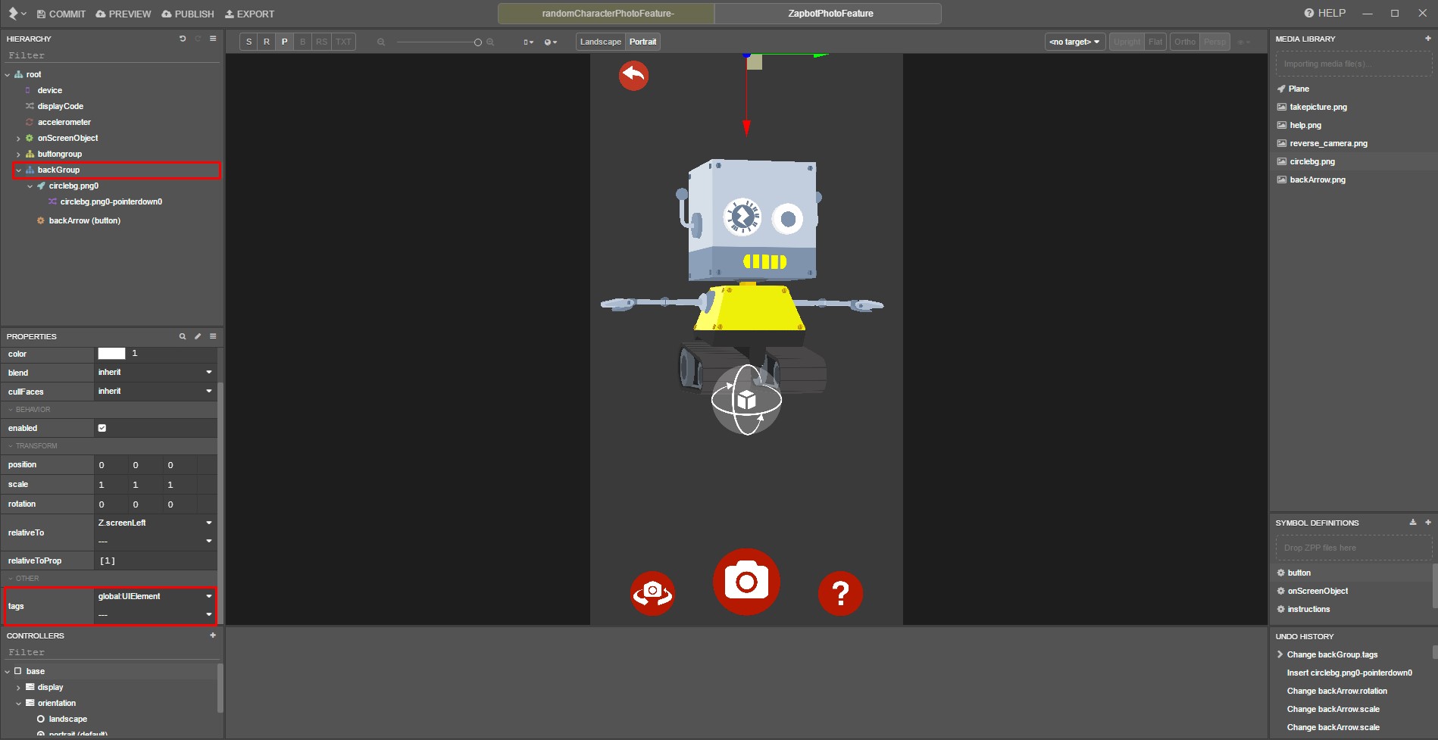Click the red take-picture camera button
Screen dimensions: 1438x740
pos(746,582)
